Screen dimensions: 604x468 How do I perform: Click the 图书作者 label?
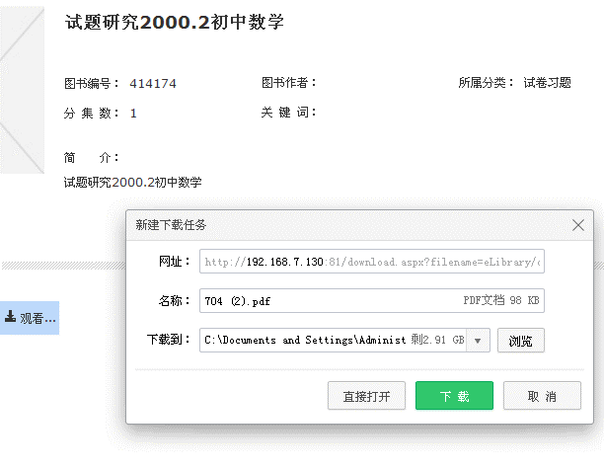click(288, 83)
